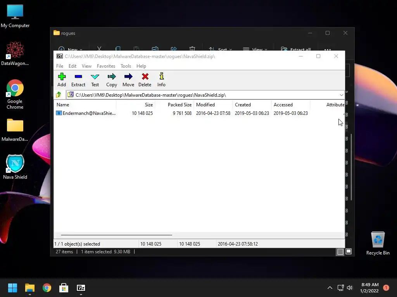
Task: Open the Help menu
Action: coord(141,66)
